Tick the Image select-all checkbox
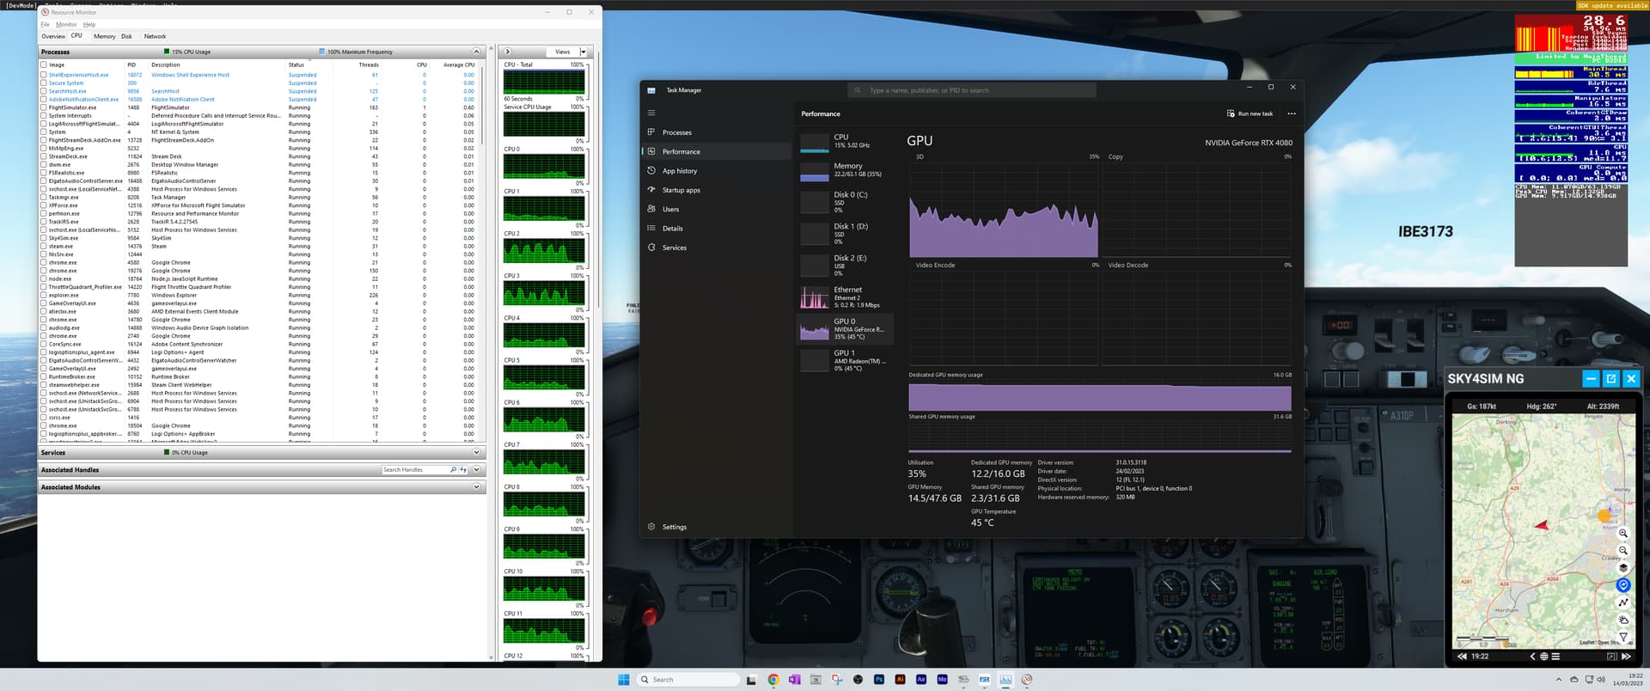Viewport: 1650px width, 691px height. tap(44, 64)
